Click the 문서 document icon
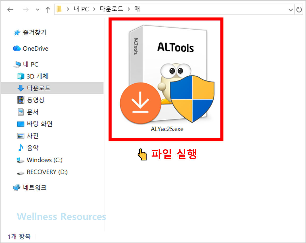 tap(20, 112)
